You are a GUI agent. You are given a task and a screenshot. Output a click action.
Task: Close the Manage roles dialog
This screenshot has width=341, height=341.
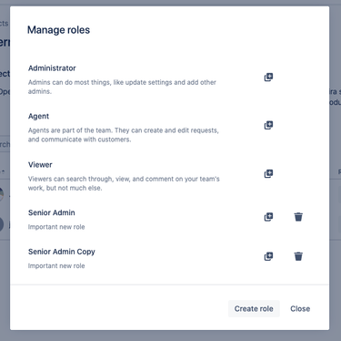300,308
